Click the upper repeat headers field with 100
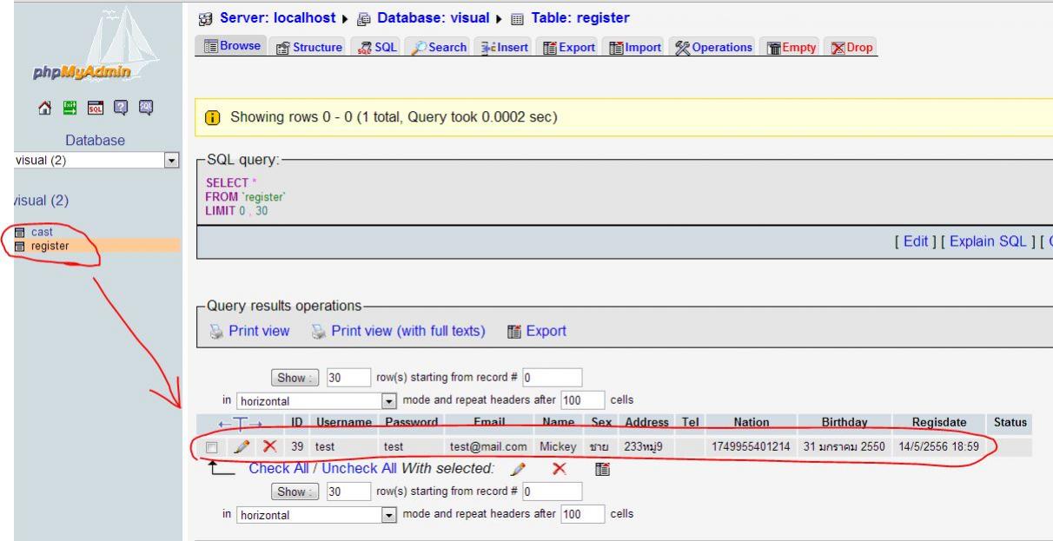This screenshot has width=1053, height=541. click(582, 400)
